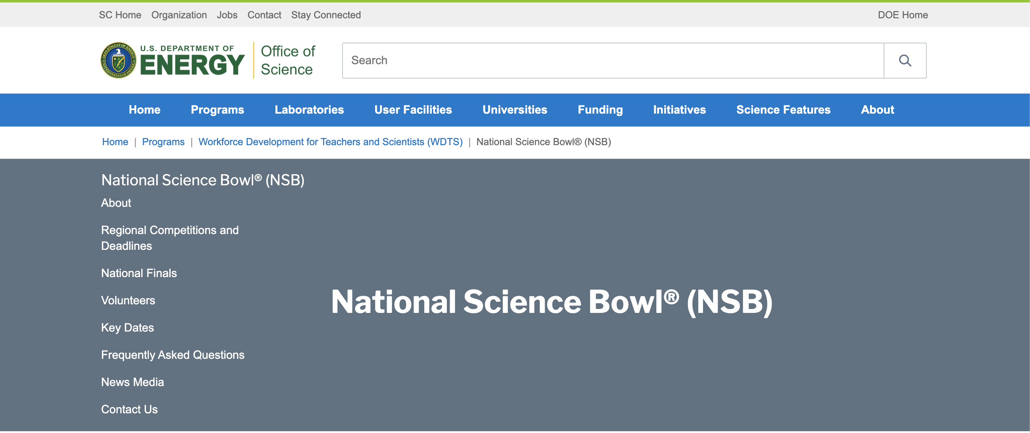Click the Workforce Development for Teachers breadcrumb
The image size is (1030, 433).
pyautogui.click(x=331, y=142)
